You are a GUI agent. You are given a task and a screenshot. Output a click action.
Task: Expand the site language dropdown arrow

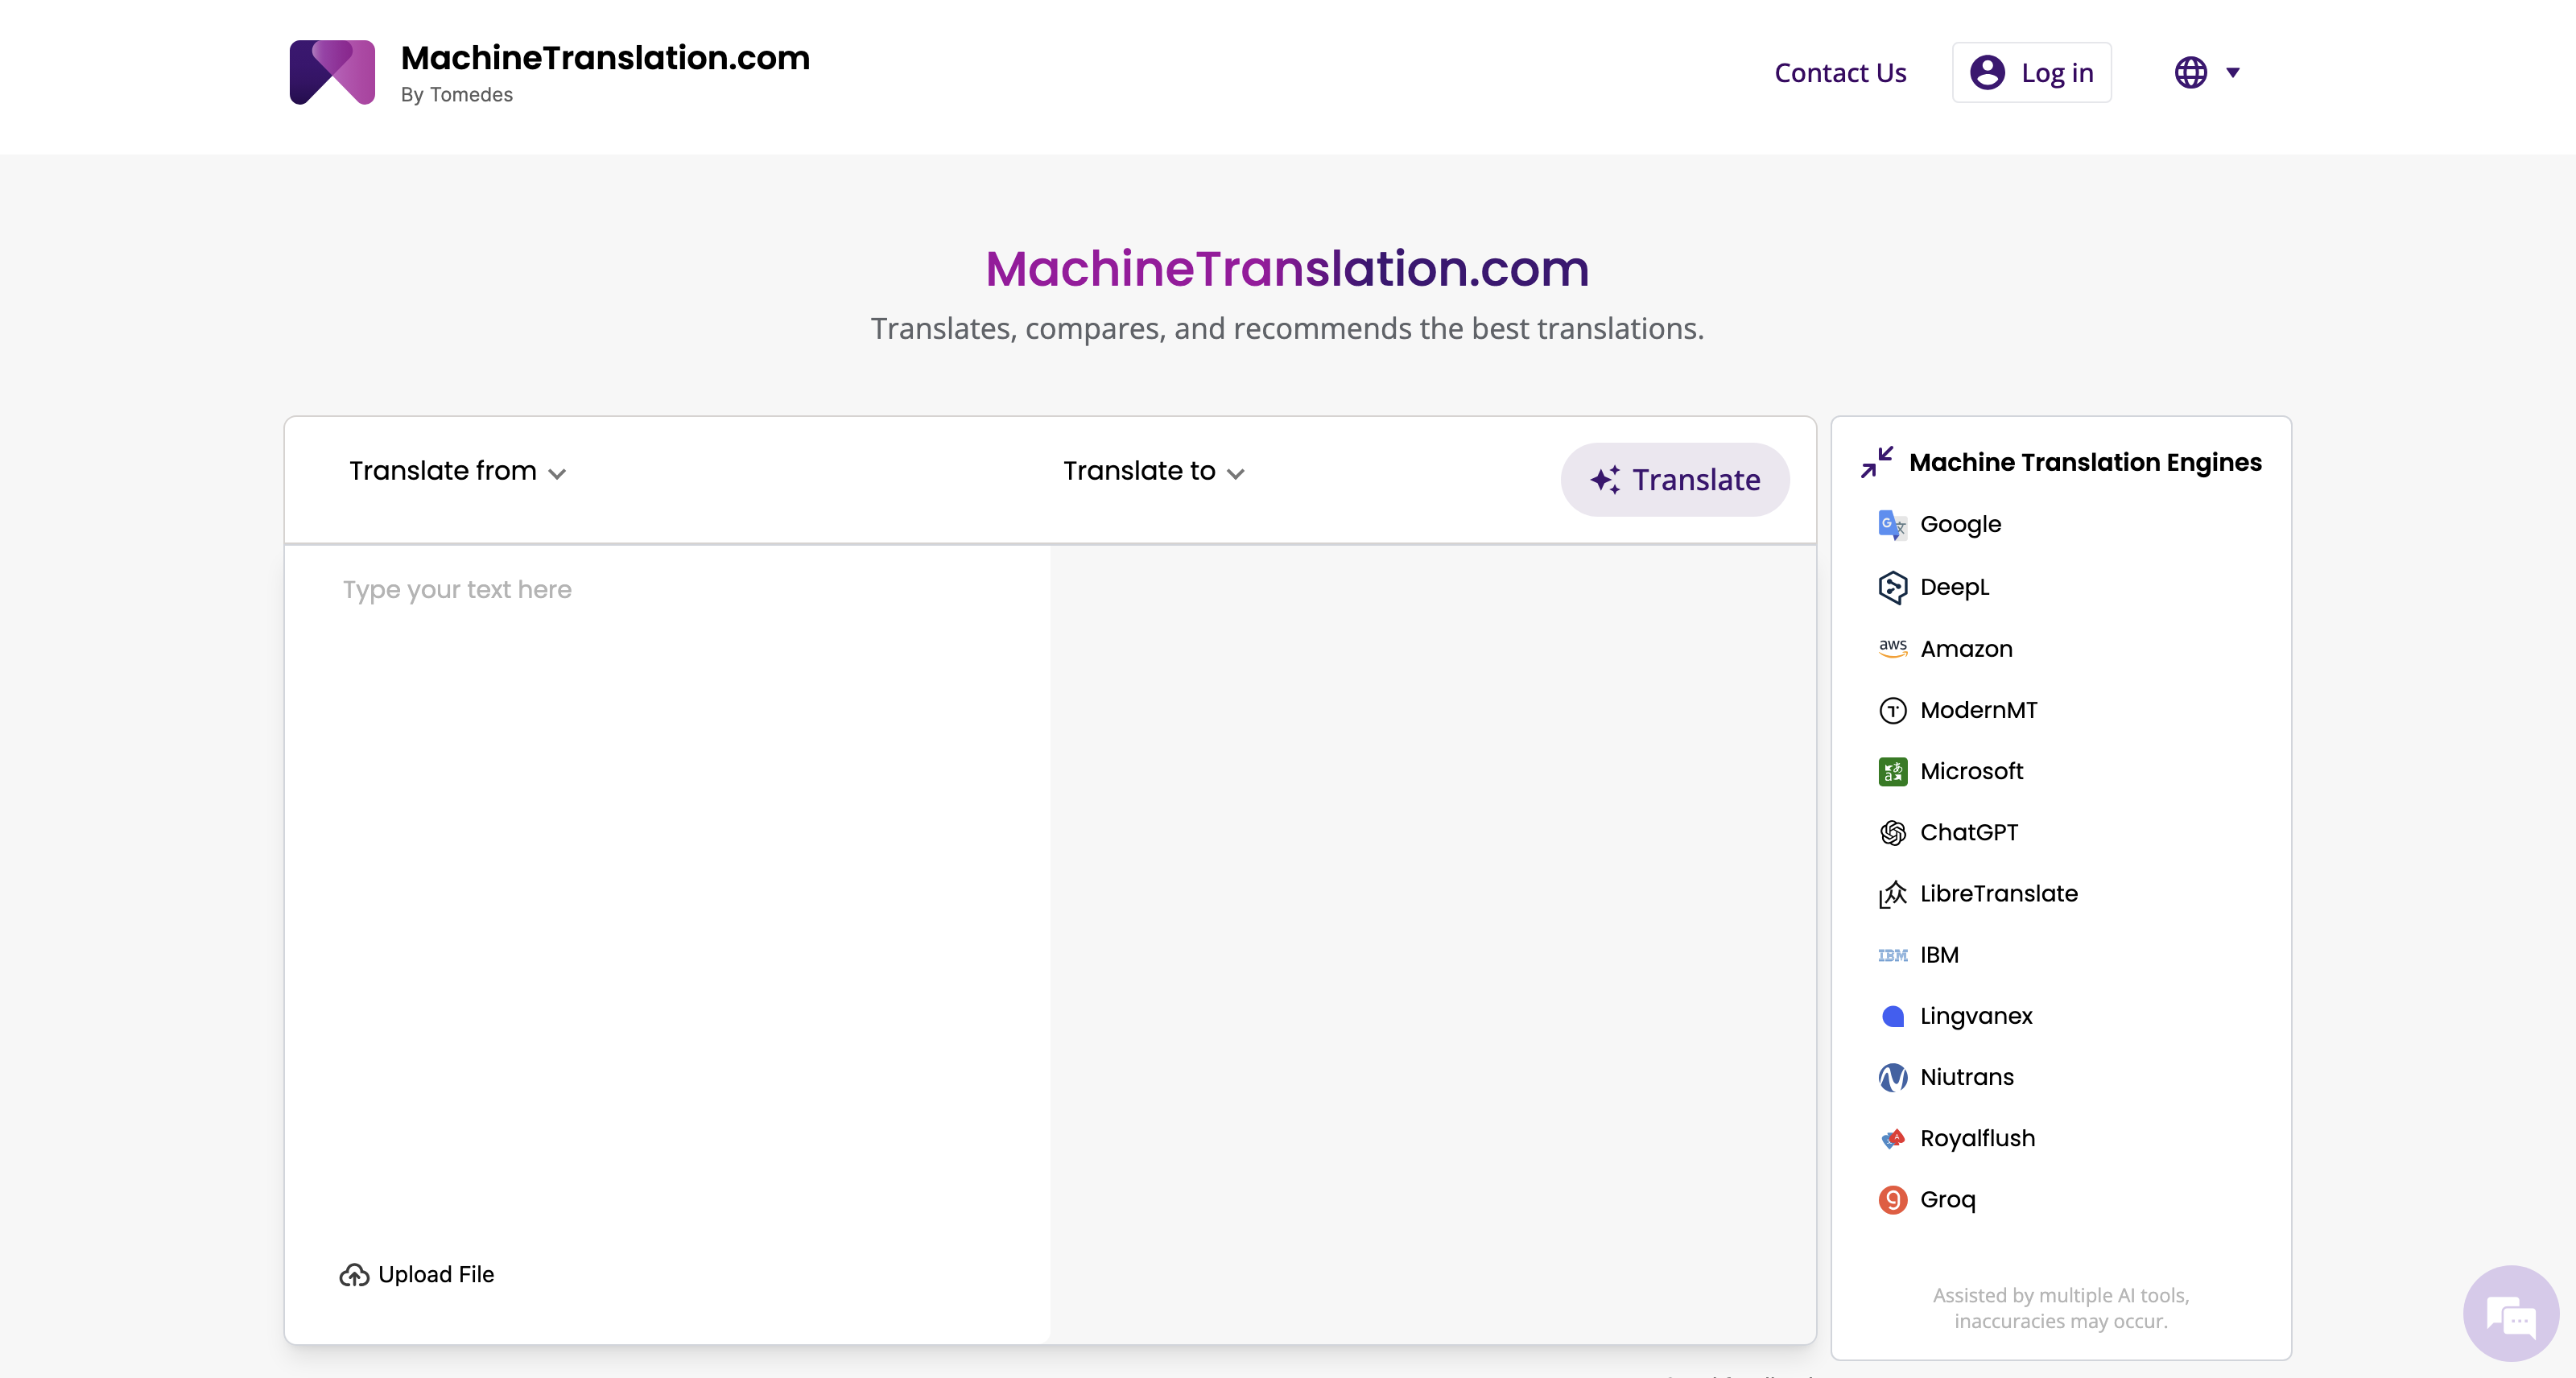pyautogui.click(x=2232, y=72)
